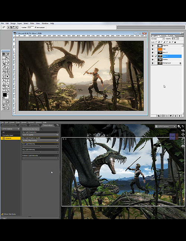The width and height of the screenshot is (186, 241).
Task: Switch to the Paths tab
Action: (x=171, y=36)
